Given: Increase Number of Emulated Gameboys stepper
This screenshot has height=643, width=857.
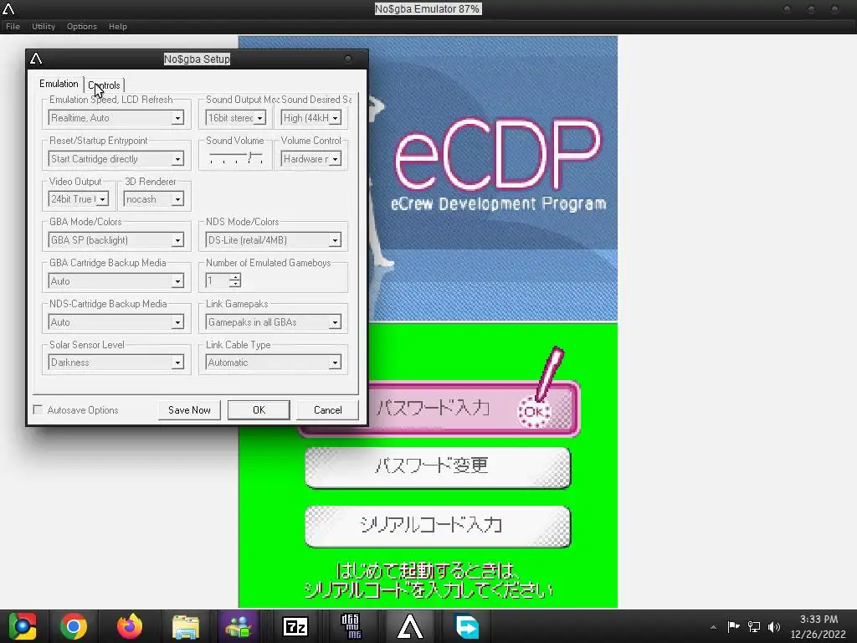Looking at the screenshot, I should [235, 277].
